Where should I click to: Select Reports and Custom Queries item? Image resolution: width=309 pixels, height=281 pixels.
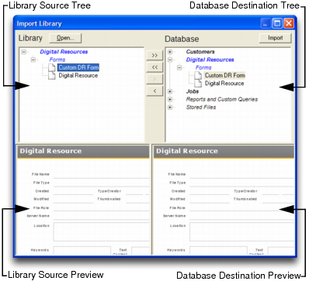pyautogui.click(x=222, y=99)
